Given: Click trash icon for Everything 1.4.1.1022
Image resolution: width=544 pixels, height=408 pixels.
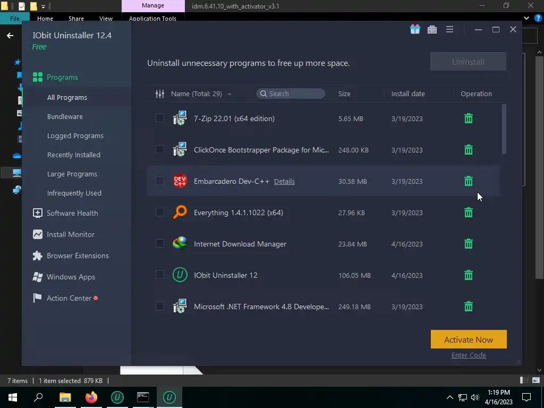Looking at the screenshot, I should coord(469,212).
